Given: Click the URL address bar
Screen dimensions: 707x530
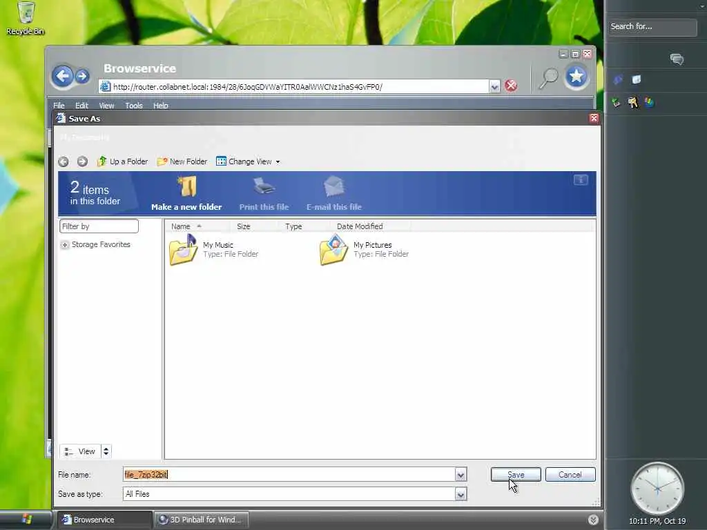Looking at the screenshot, I should coord(294,86).
